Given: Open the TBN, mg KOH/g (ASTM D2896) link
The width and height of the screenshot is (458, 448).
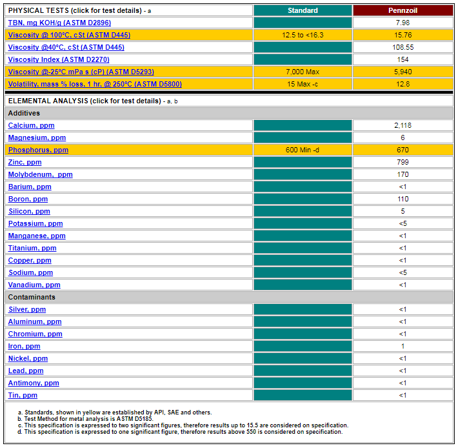Looking at the screenshot, I should tap(59, 23).
